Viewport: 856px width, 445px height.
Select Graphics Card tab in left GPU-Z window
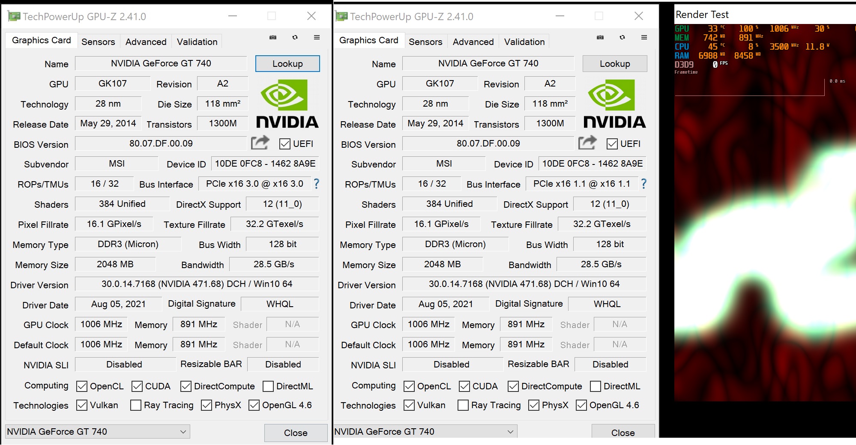coord(42,40)
